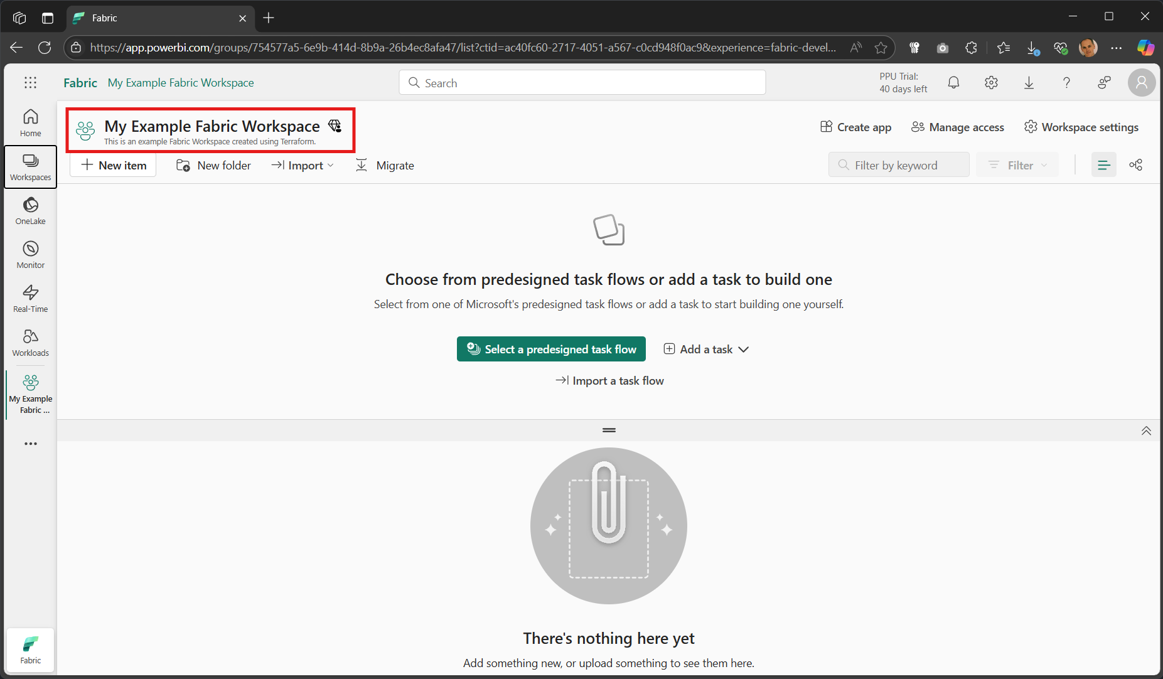Open the notifications bell
1163x679 pixels.
tap(953, 82)
